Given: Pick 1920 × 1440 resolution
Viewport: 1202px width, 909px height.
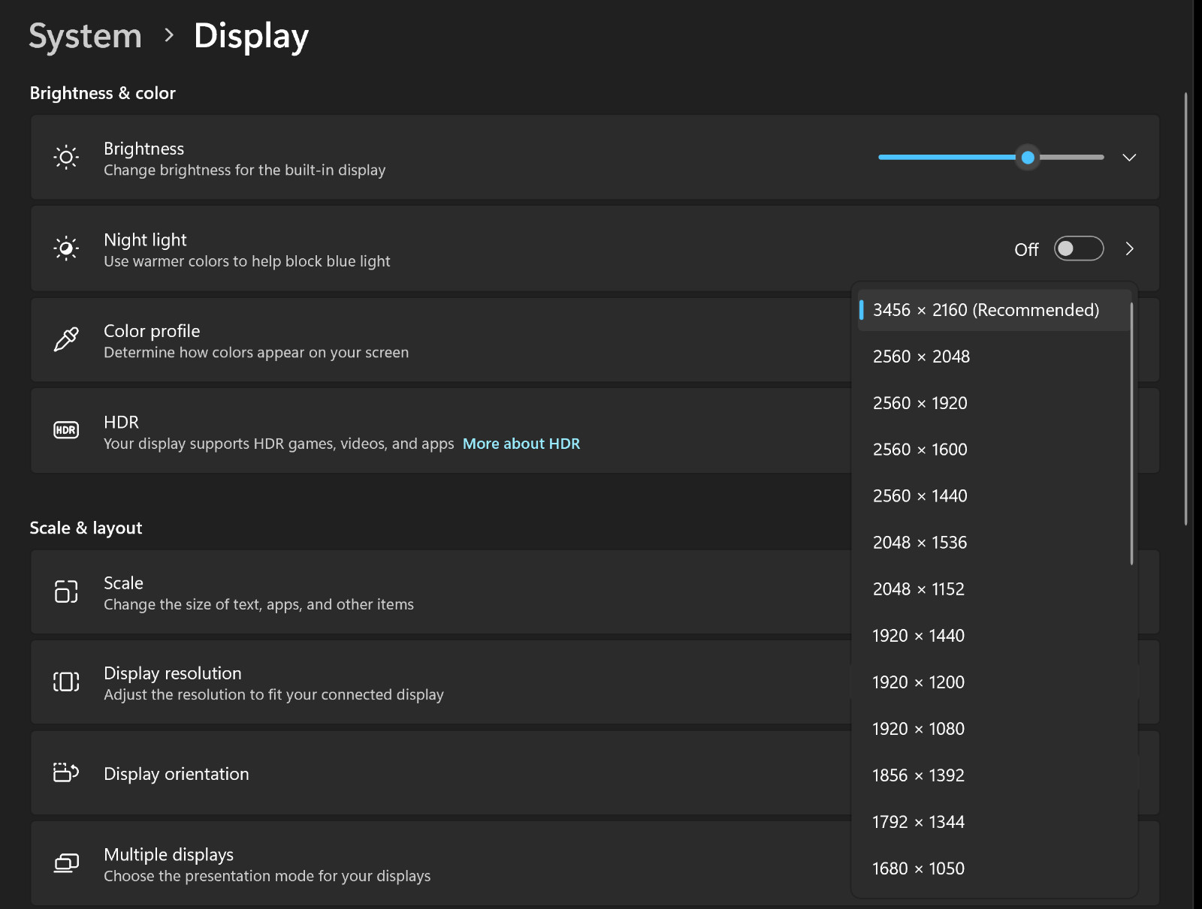Looking at the screenshot, I should [x=995, y=636].
